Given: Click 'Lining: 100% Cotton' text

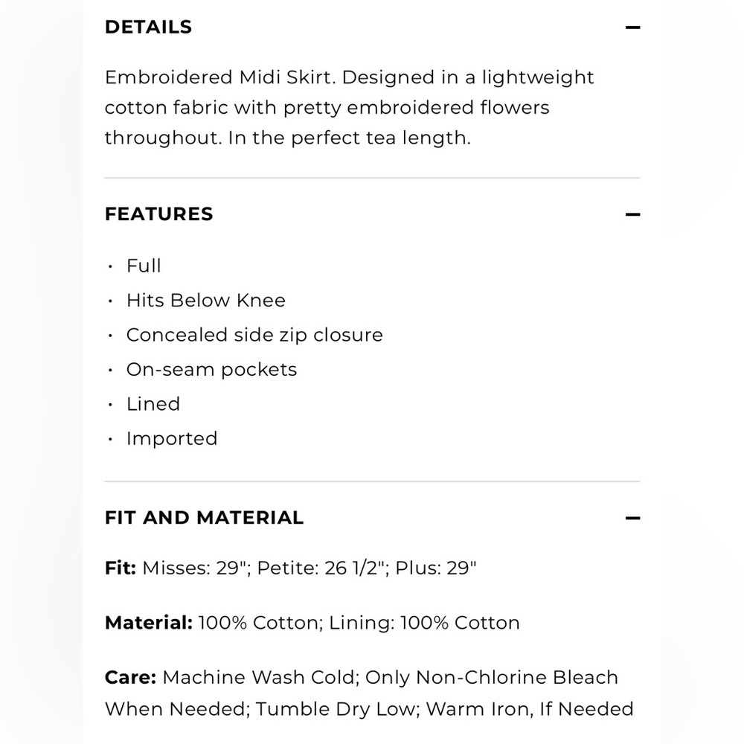Looking at the screenshot, I should point(424,623).
